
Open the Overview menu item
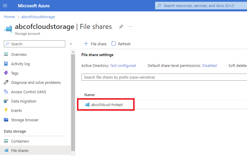point(19,54)
